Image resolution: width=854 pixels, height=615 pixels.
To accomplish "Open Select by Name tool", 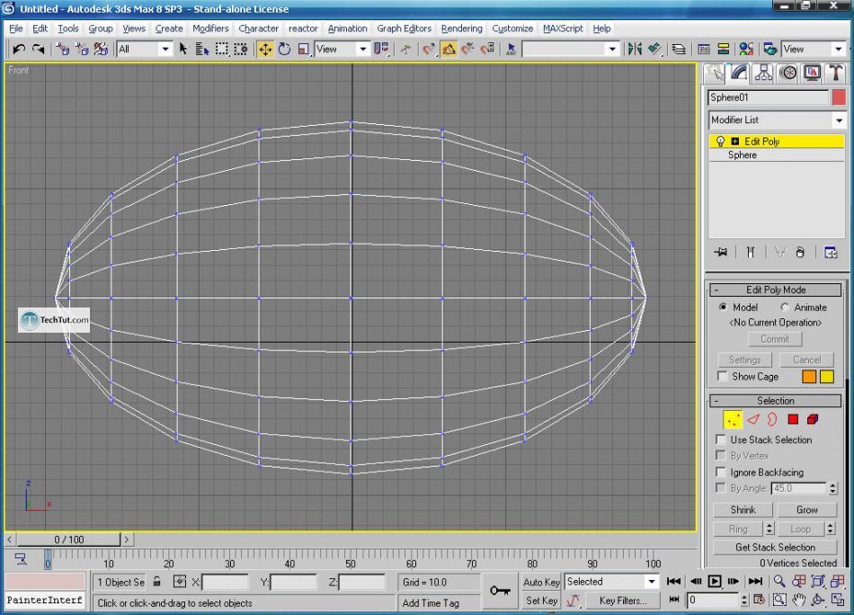I will [x=202, y=49].
